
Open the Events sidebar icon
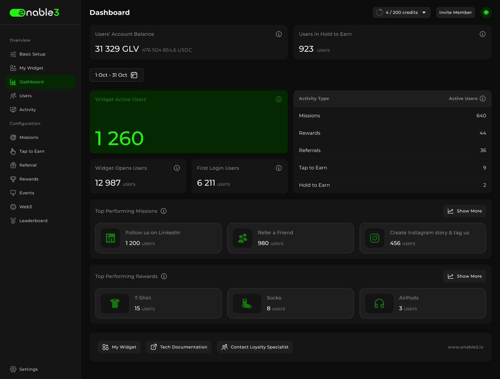pos(13,193)
